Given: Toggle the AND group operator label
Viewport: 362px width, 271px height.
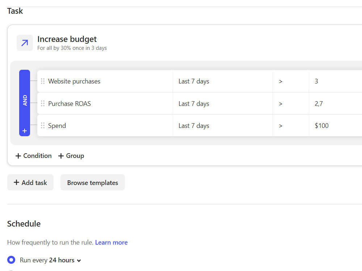Looking at the screenshot, I should pos(25,100).
